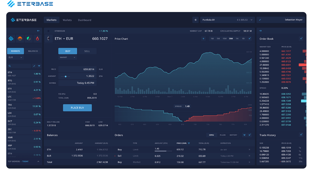Select the Eterbase token icon in the sidebar
The width and height of the screenshot is (313, 173).
tap(11, 39)
